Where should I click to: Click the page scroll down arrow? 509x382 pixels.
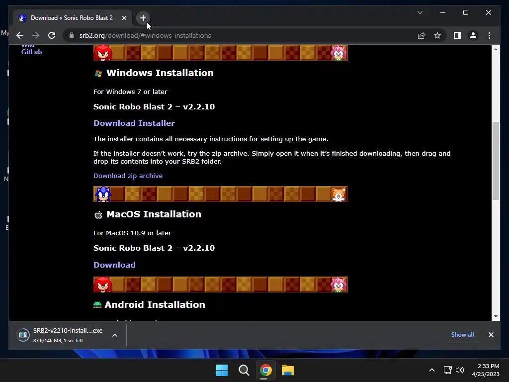coord(496,316)
